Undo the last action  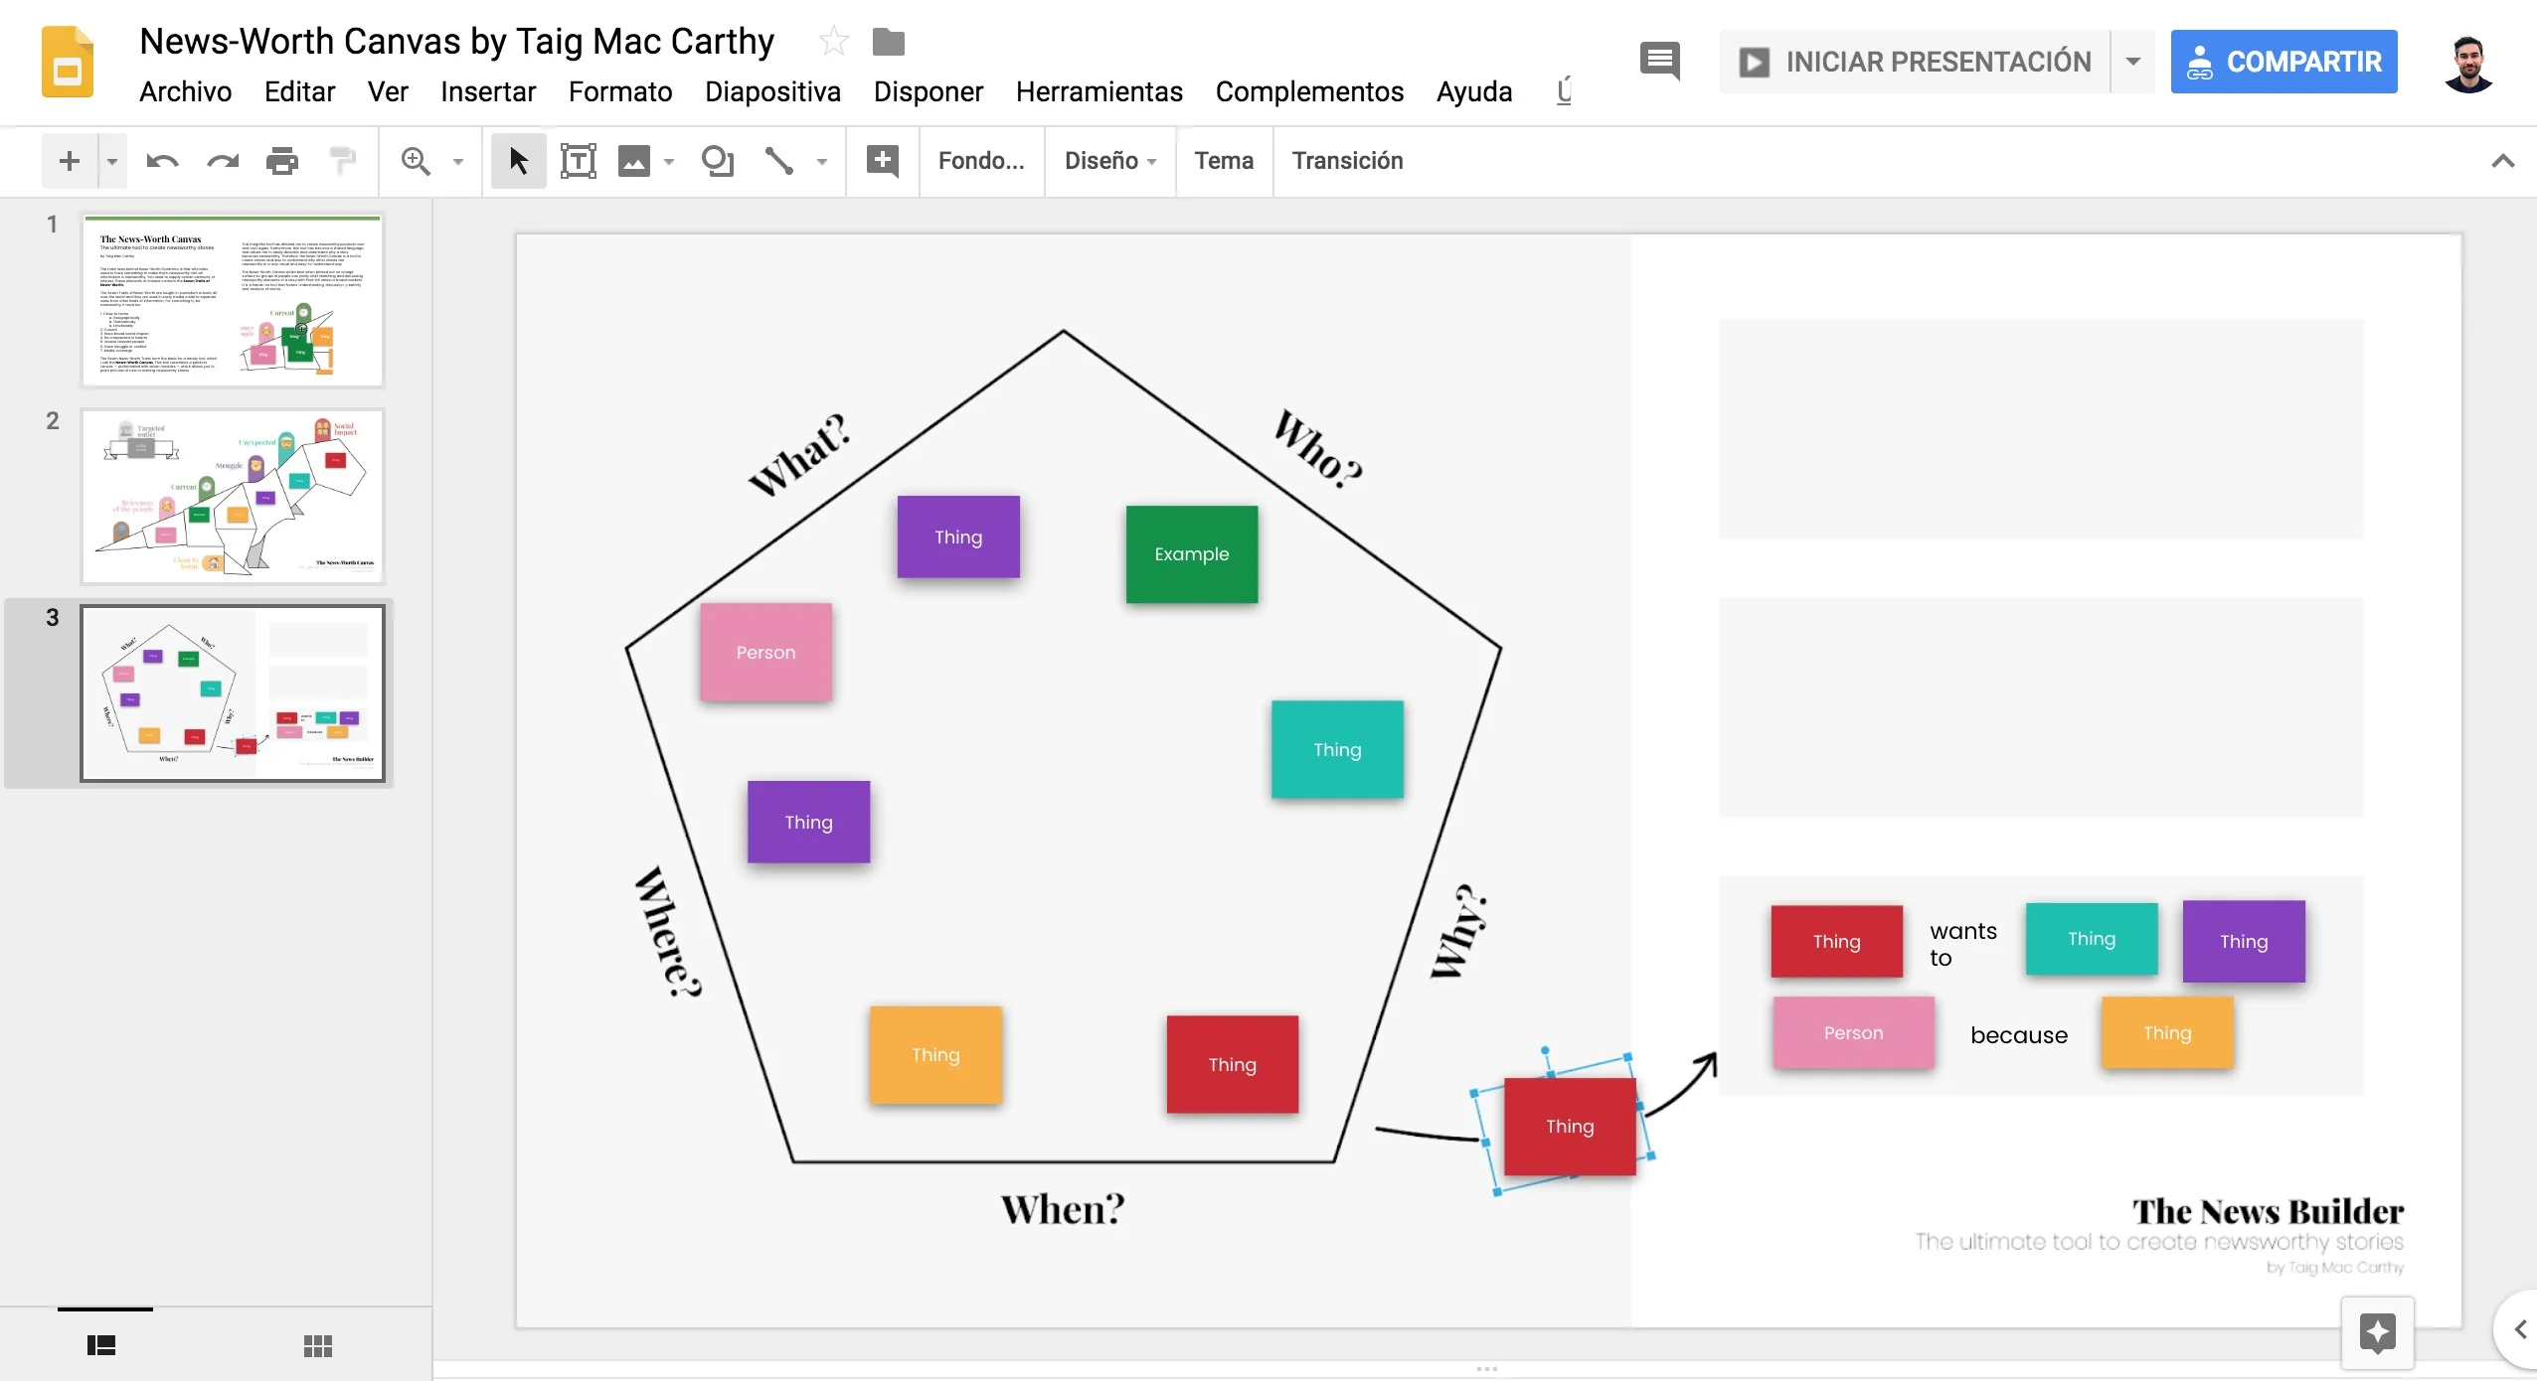[x=160, y=161]
